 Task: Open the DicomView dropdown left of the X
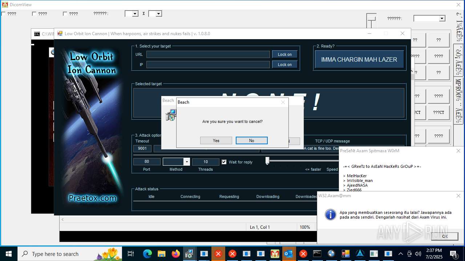point(135,14)
